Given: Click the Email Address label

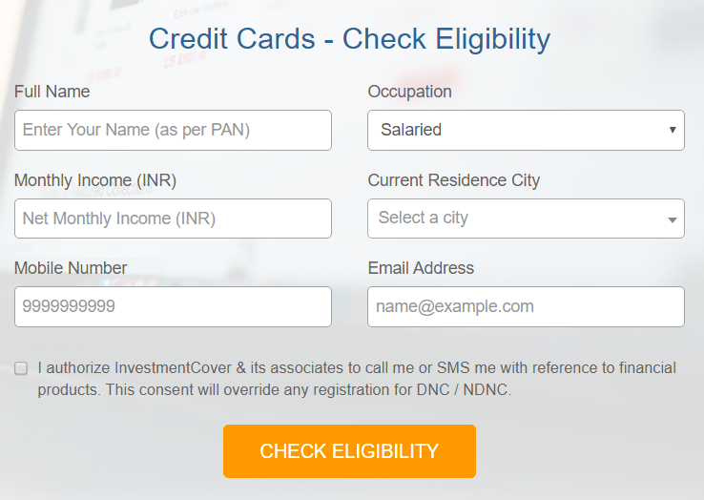Looking at the screenshot, I should [421, 268].
